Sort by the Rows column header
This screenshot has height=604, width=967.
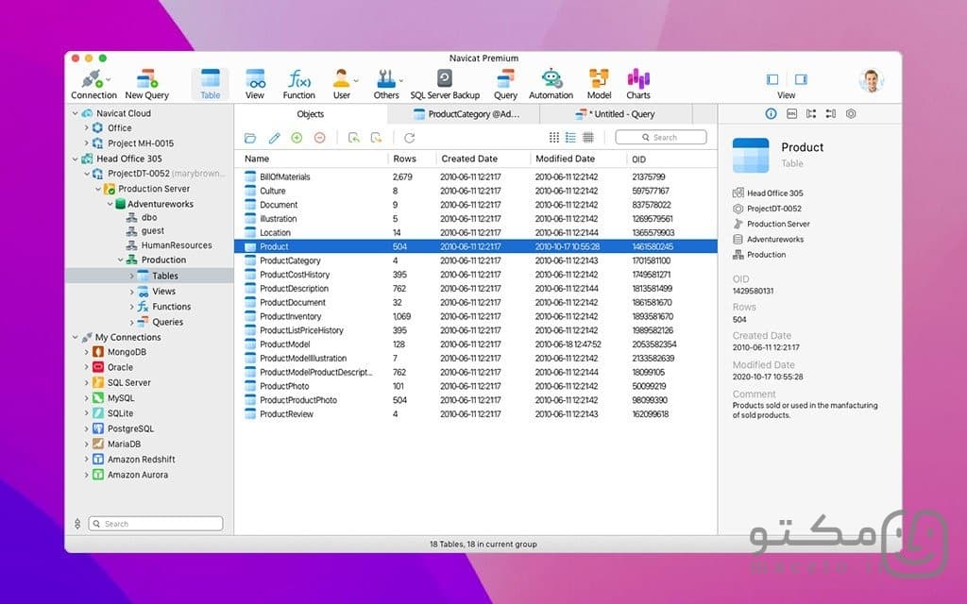point(412,159)
